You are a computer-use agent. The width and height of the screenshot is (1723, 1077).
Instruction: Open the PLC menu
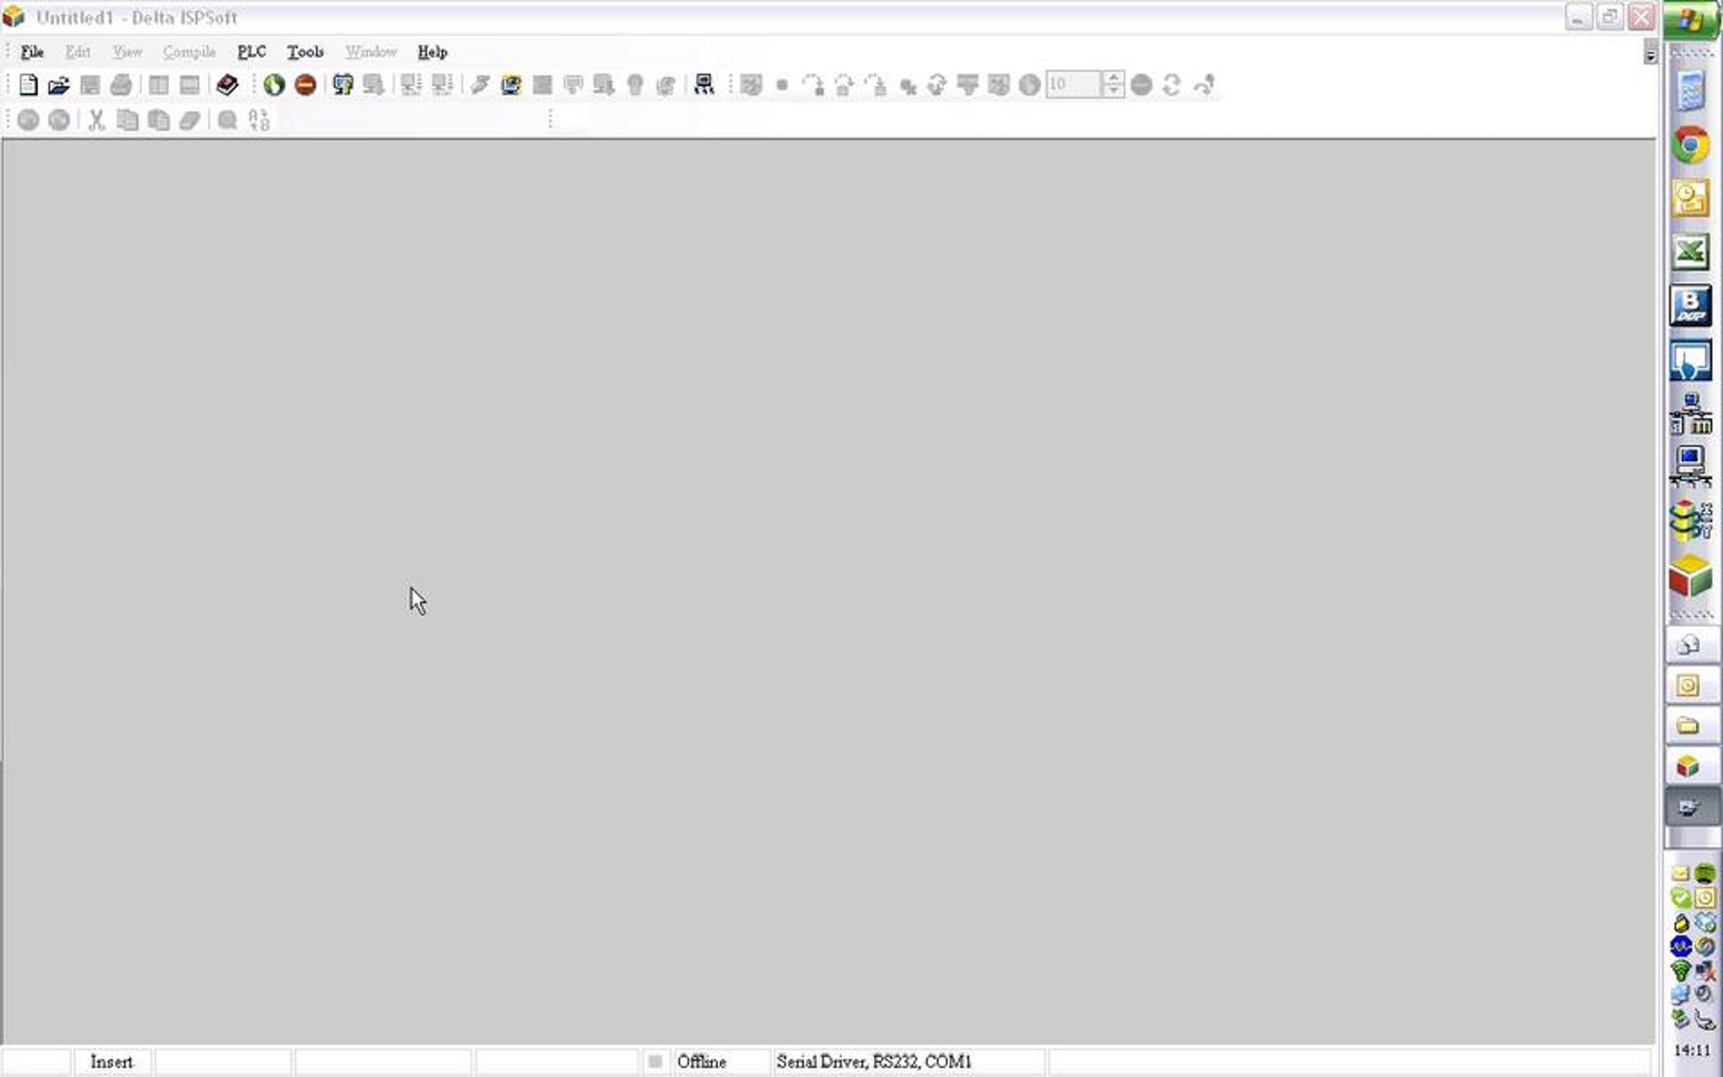point(251,52)
